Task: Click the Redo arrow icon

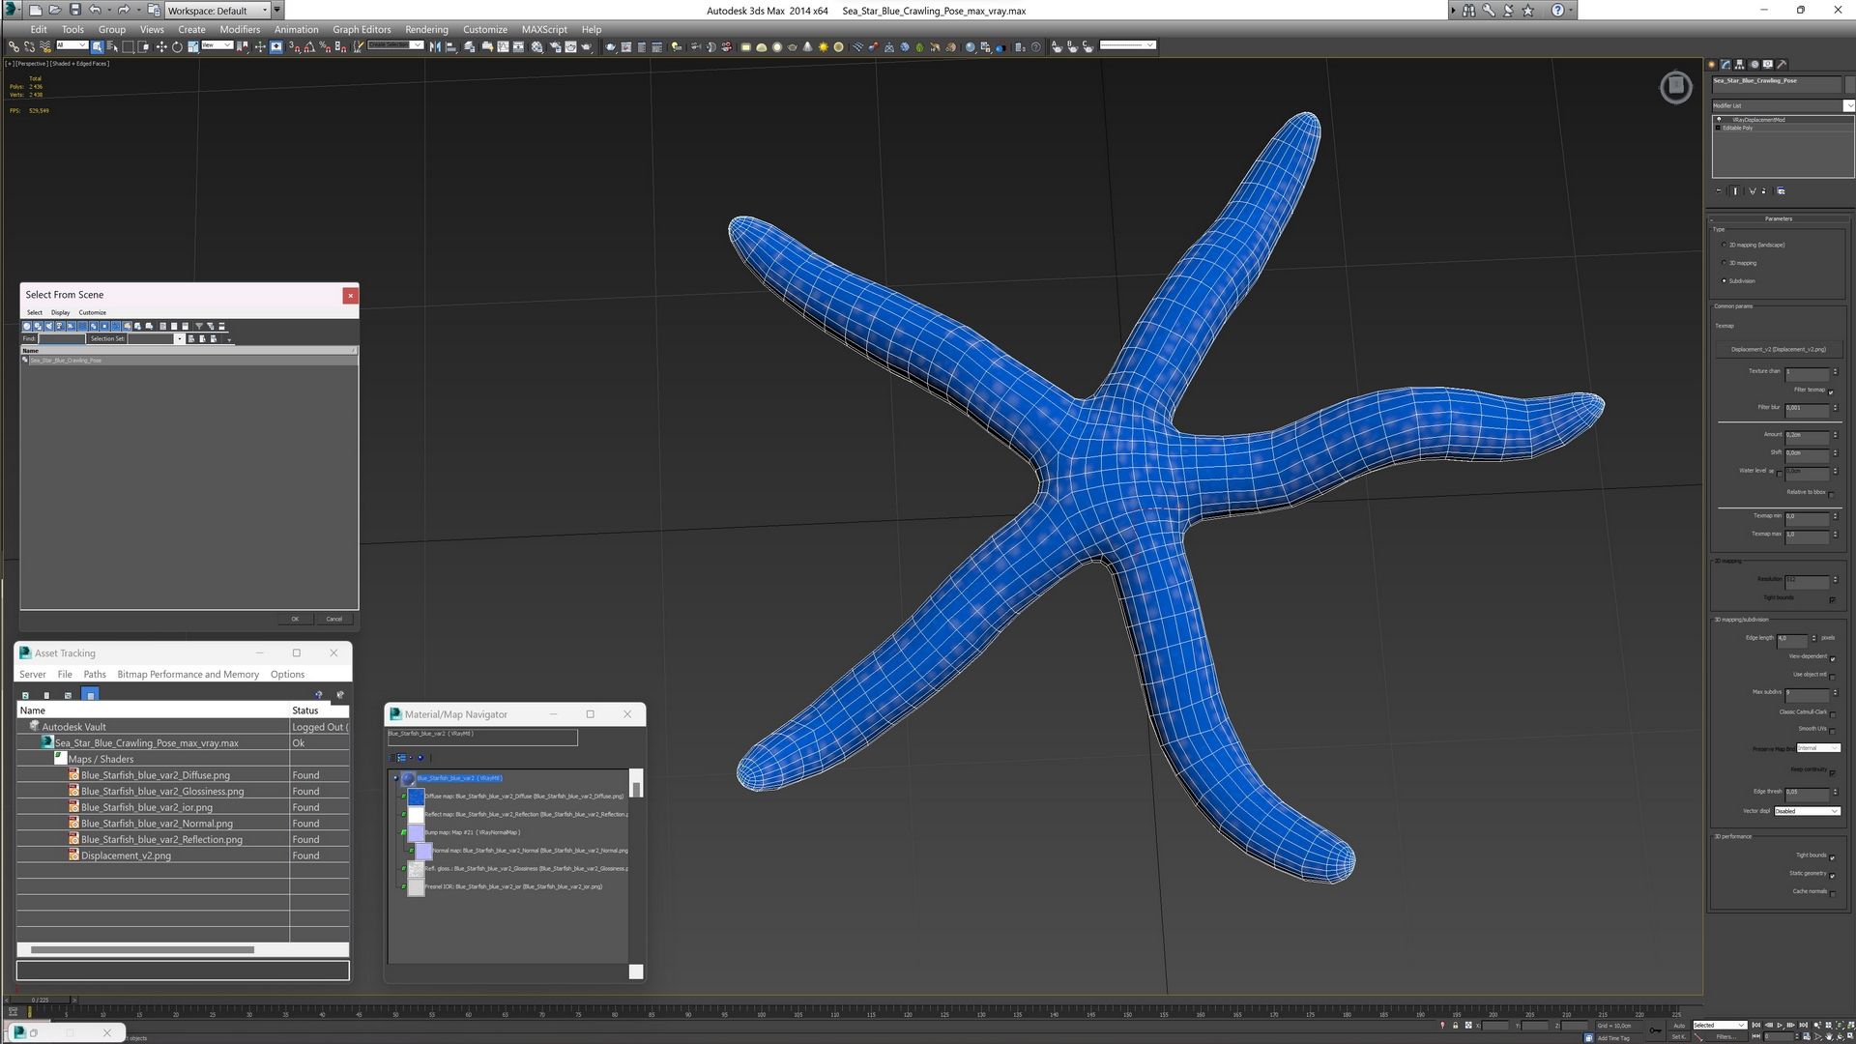Action: pos(123,10)
